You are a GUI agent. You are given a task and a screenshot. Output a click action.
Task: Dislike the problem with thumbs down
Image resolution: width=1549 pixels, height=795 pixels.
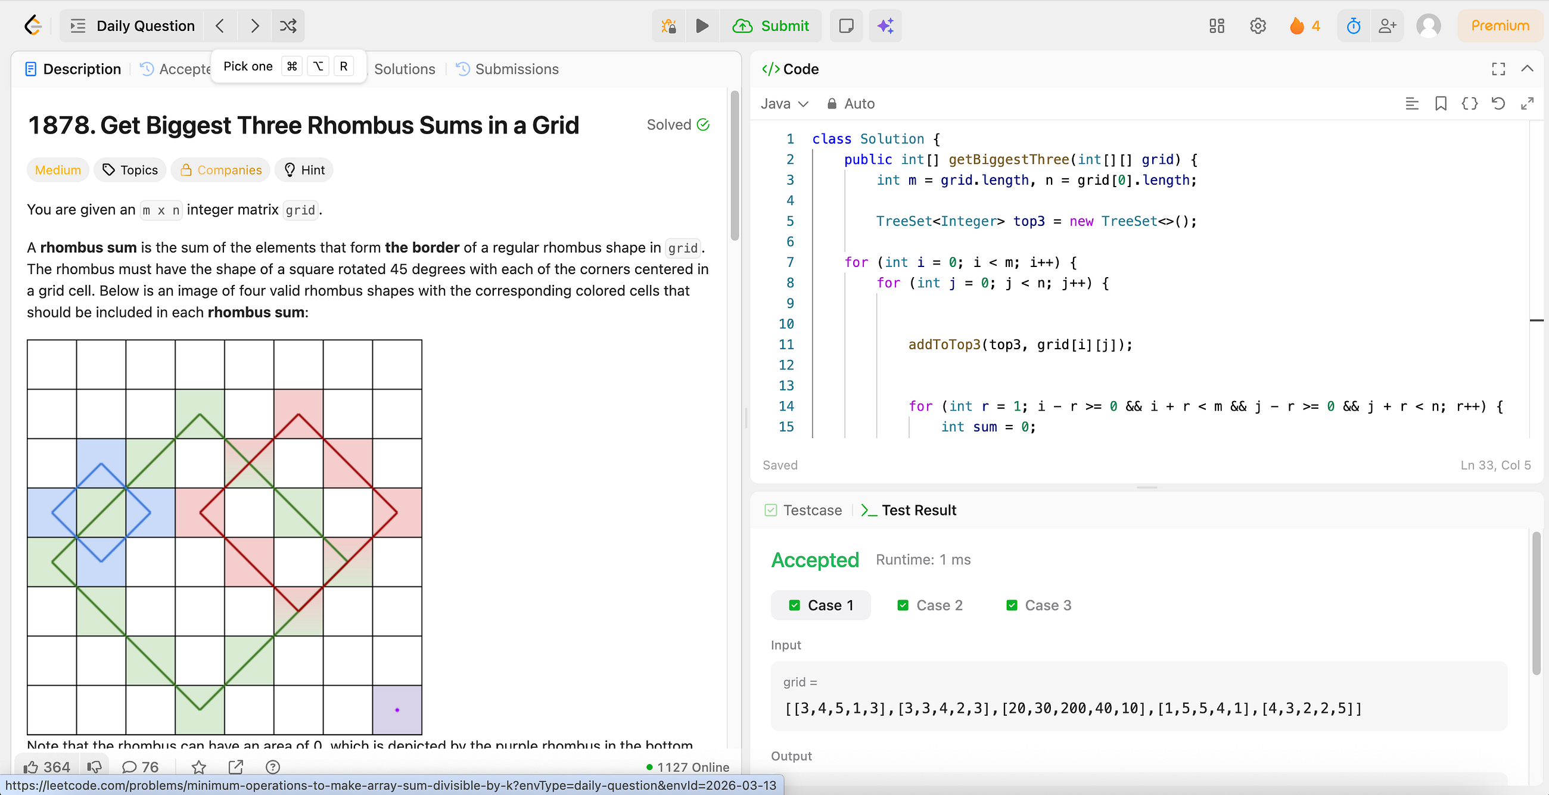pos(94,767)
